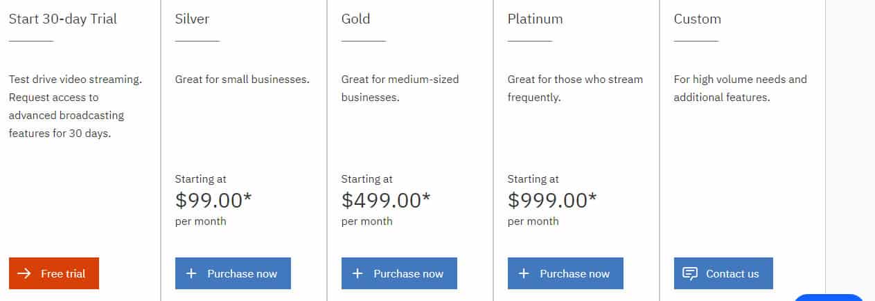This screenshot has width=875, height=301.
Task: Click the plus icon in Platinum's Purchase now
Action: (x=524, y=273)
